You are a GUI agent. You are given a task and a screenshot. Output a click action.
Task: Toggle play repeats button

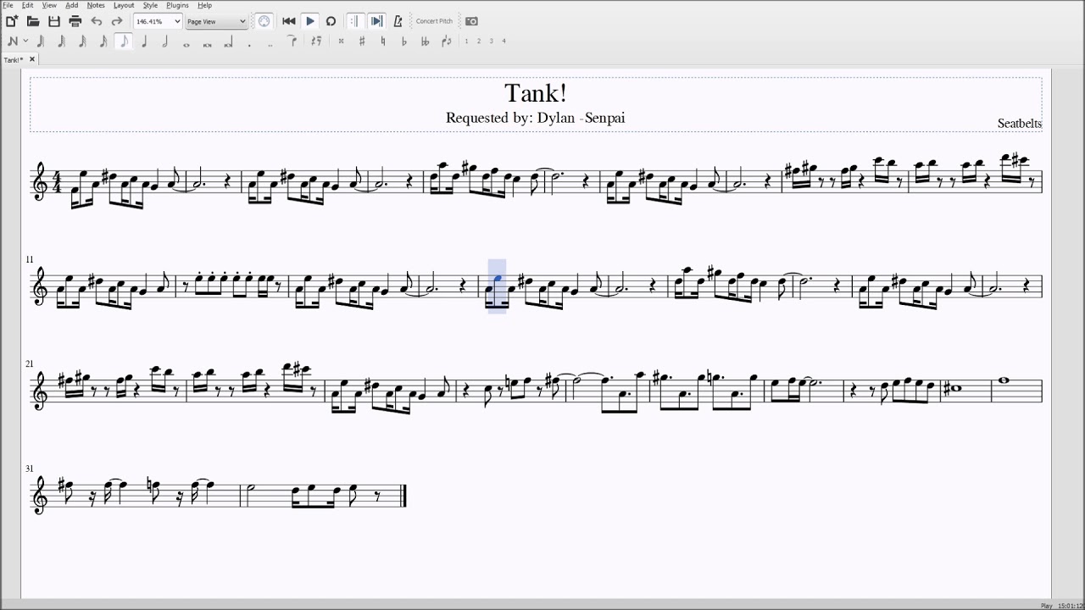coord(355,21)
